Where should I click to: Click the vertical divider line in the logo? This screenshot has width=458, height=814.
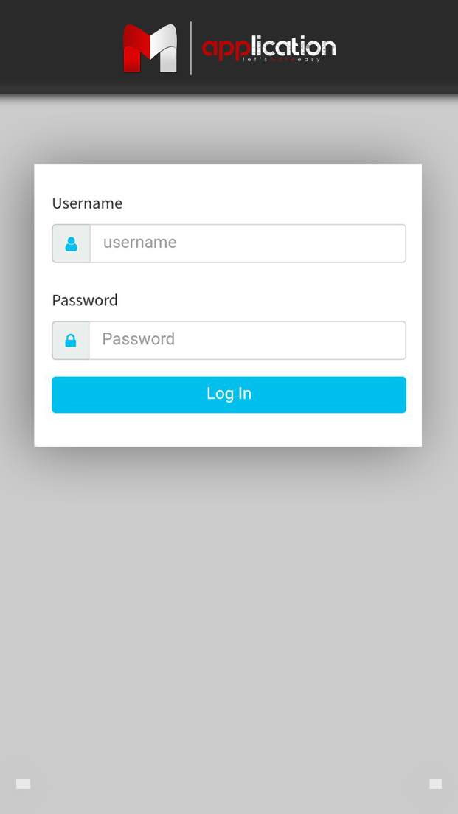click(191, 48)
